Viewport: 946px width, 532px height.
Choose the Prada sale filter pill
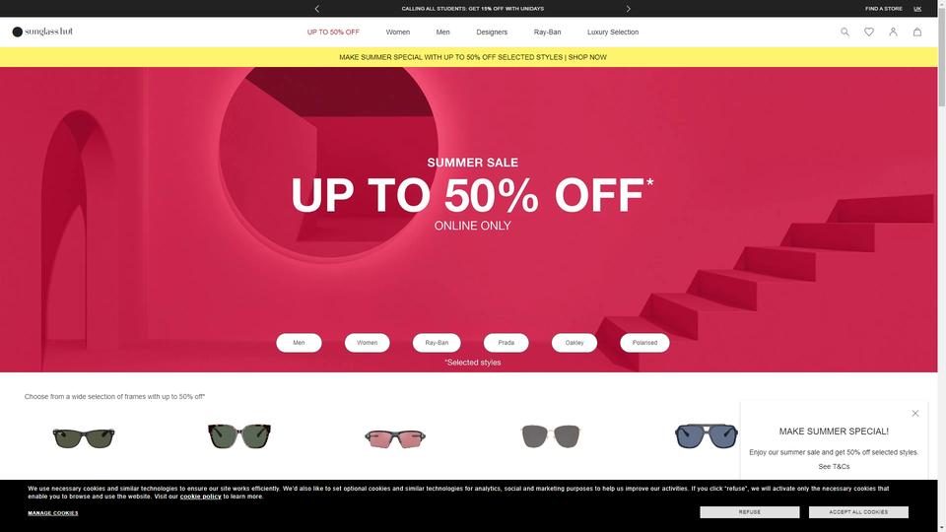(x=506, y=343)
